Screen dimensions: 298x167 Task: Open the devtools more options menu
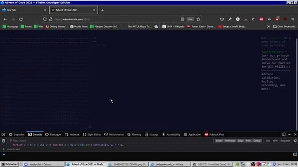[290, 135]
